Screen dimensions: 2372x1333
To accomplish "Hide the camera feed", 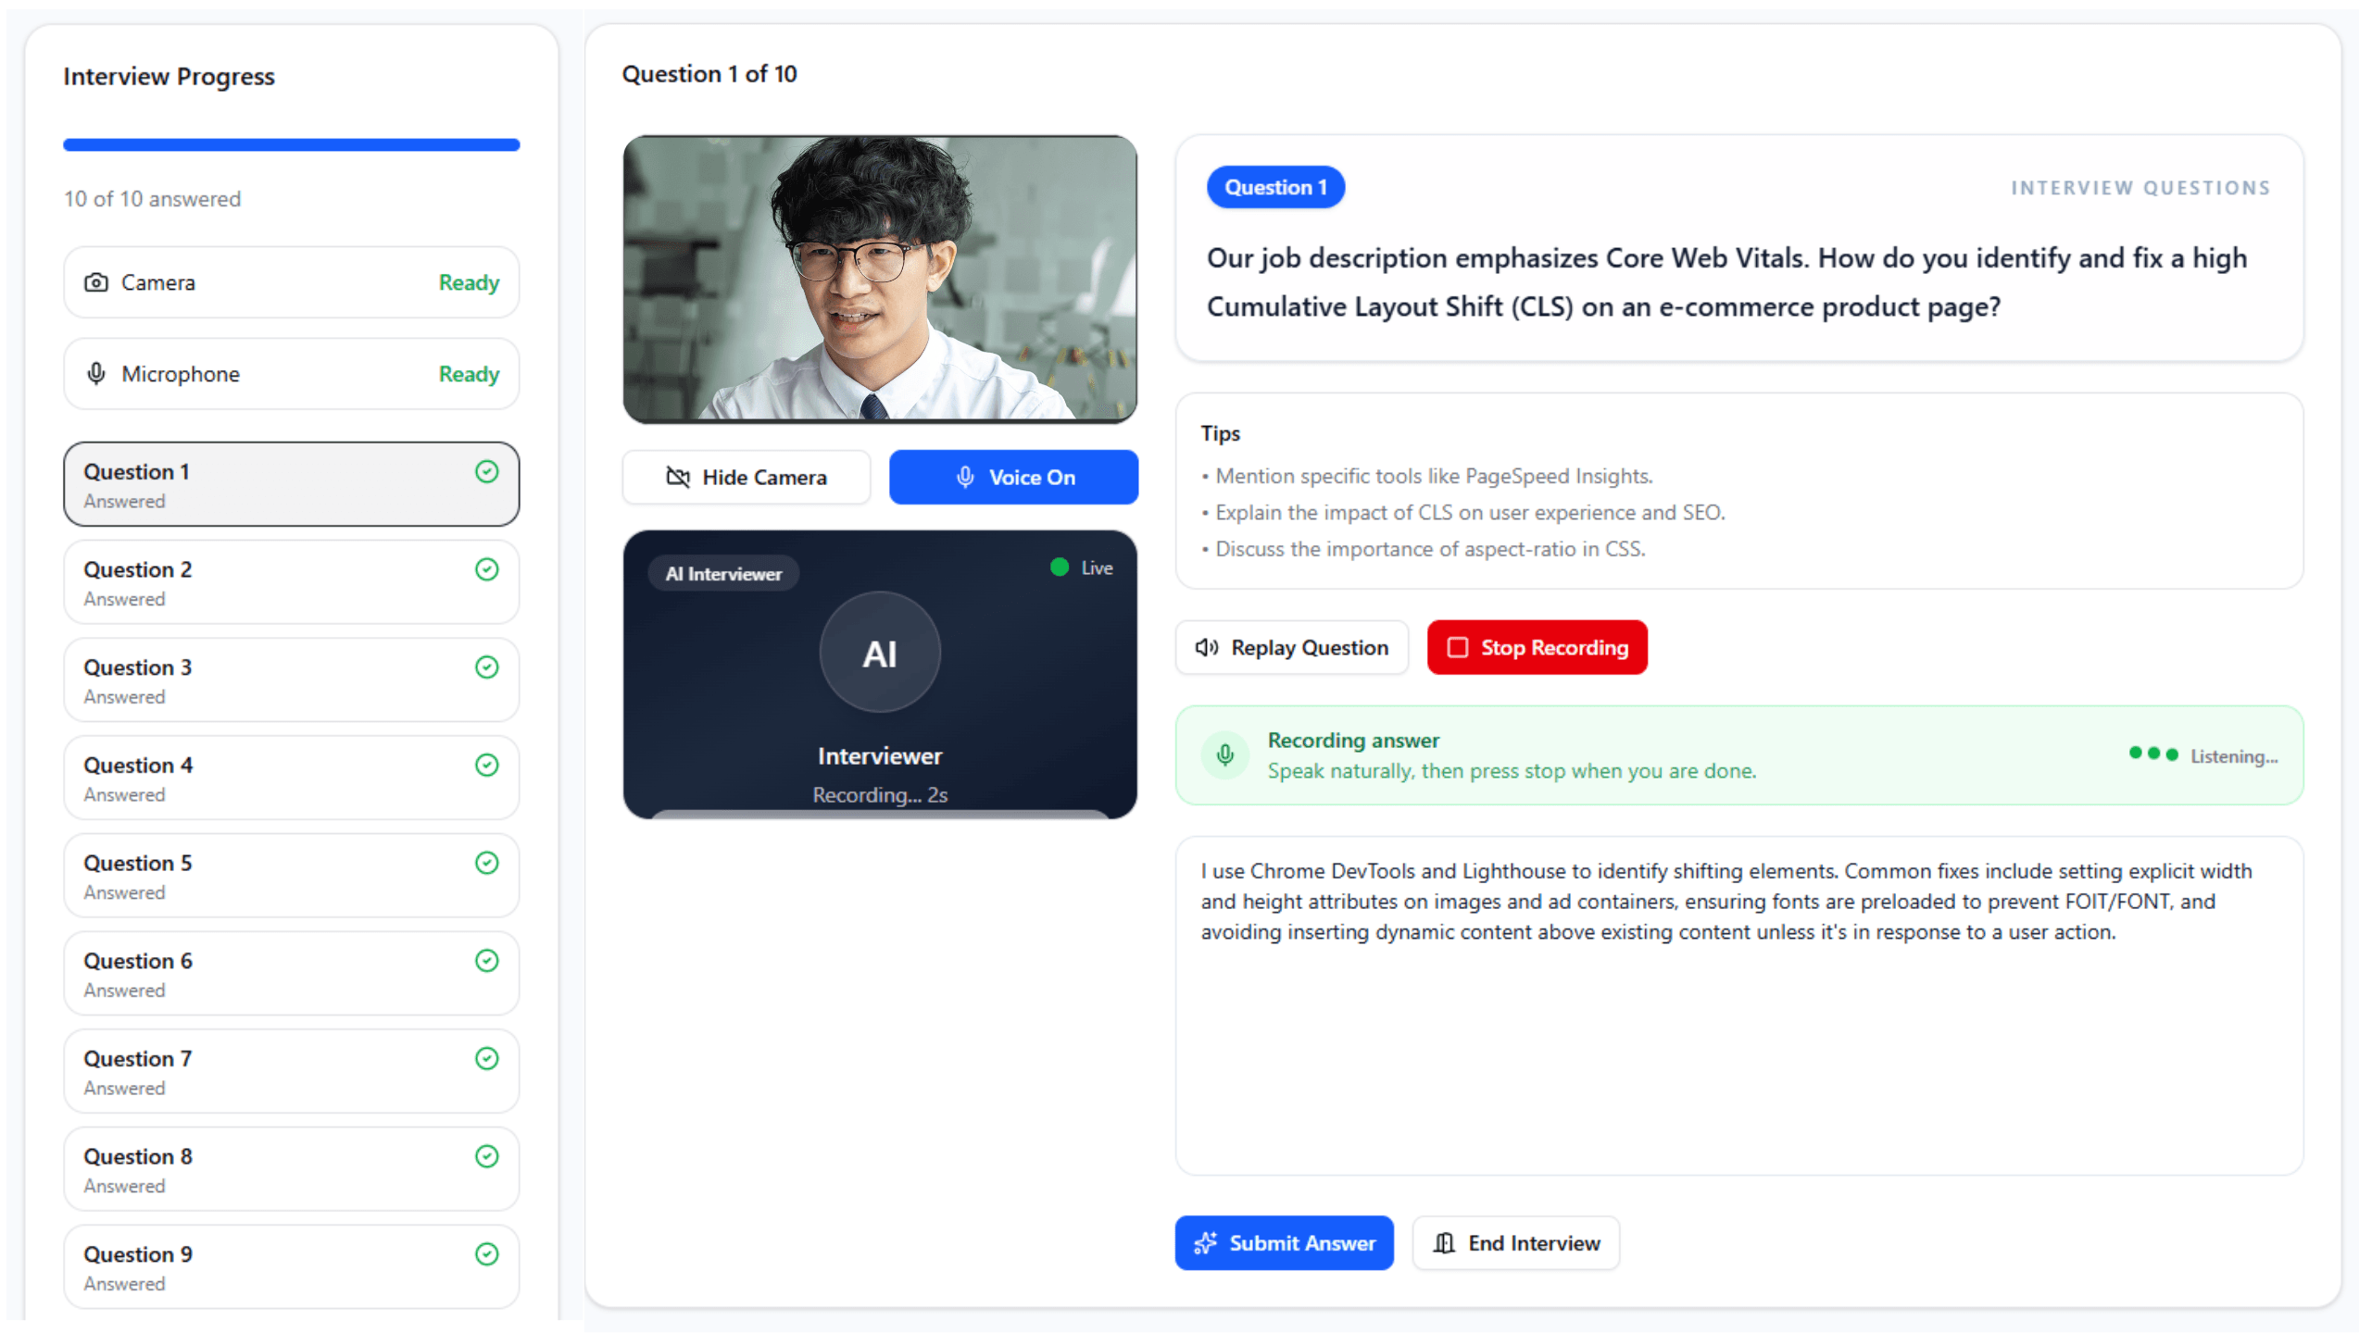I will tap(746, 478).
